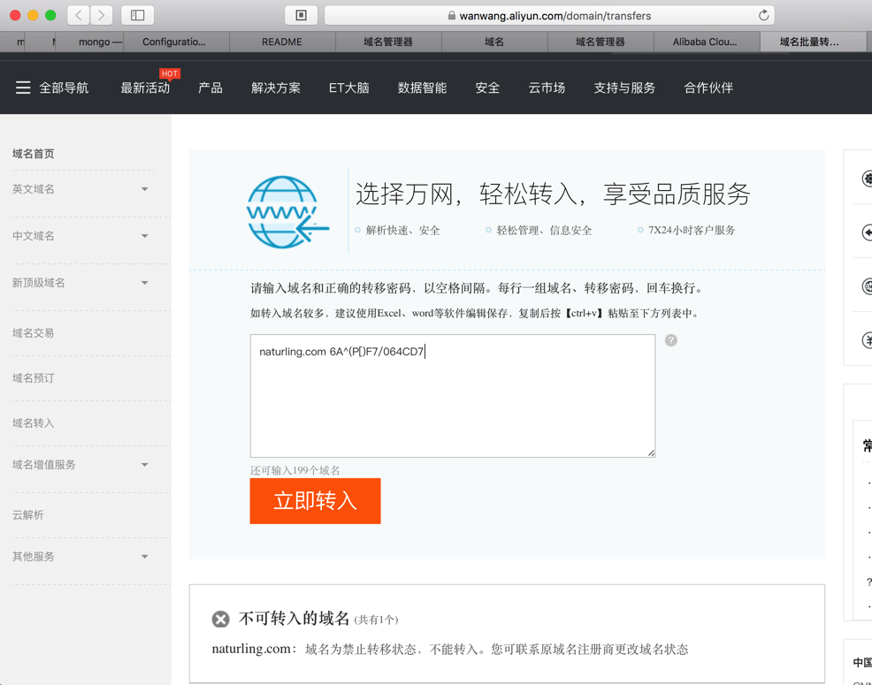The height and width of the screenshot is (685, 872).
Task: Open 域名预订 in sidebar
Action: (34, 378)
